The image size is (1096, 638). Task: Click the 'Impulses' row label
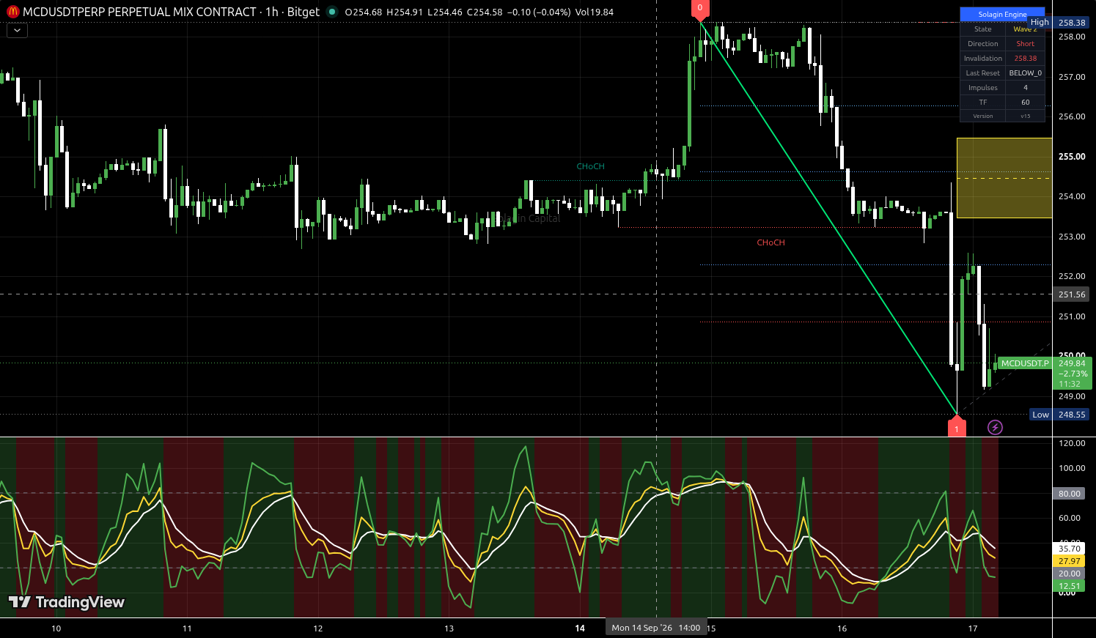pyautogui.click(x=982, y=88)
